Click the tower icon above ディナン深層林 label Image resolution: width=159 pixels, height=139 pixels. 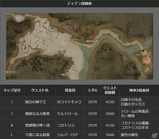[24, 41]
